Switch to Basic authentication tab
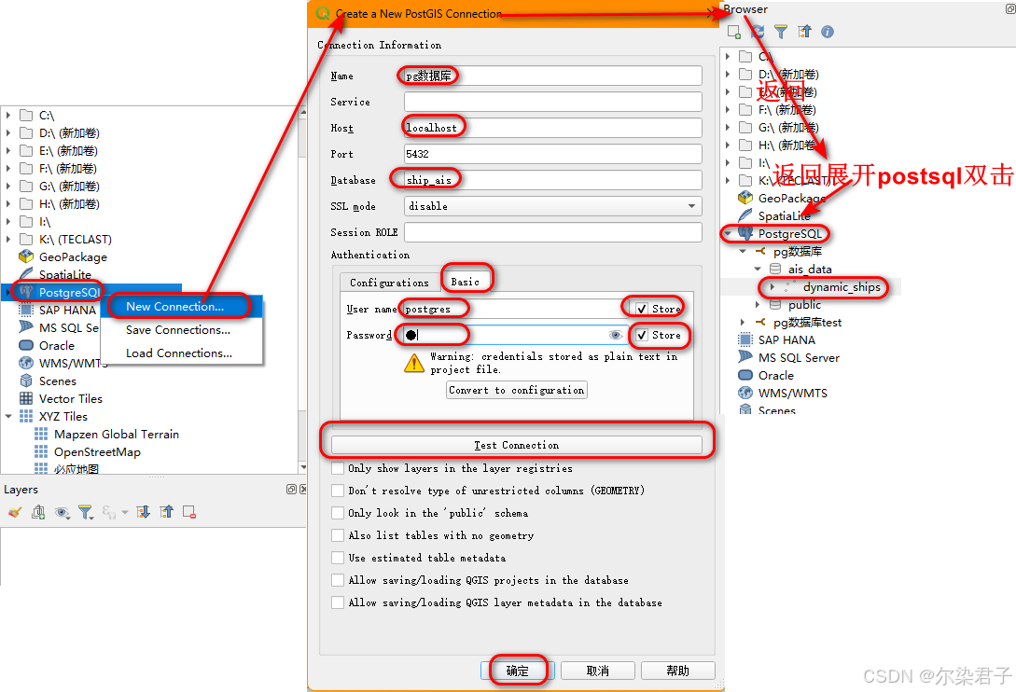The width and height of the screenshot is (1016, 692). tap(466, 282)
